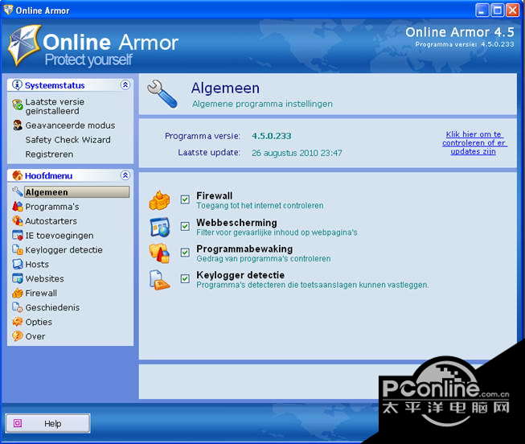Disable the Firewall checkbox
525x444 pixels.
(185, 199)
